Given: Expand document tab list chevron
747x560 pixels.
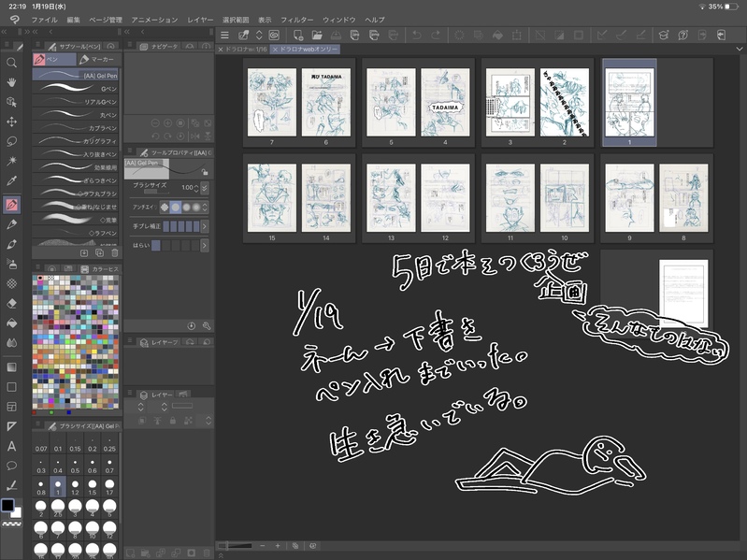Looking at the screenshot, I should coord(740,49).
